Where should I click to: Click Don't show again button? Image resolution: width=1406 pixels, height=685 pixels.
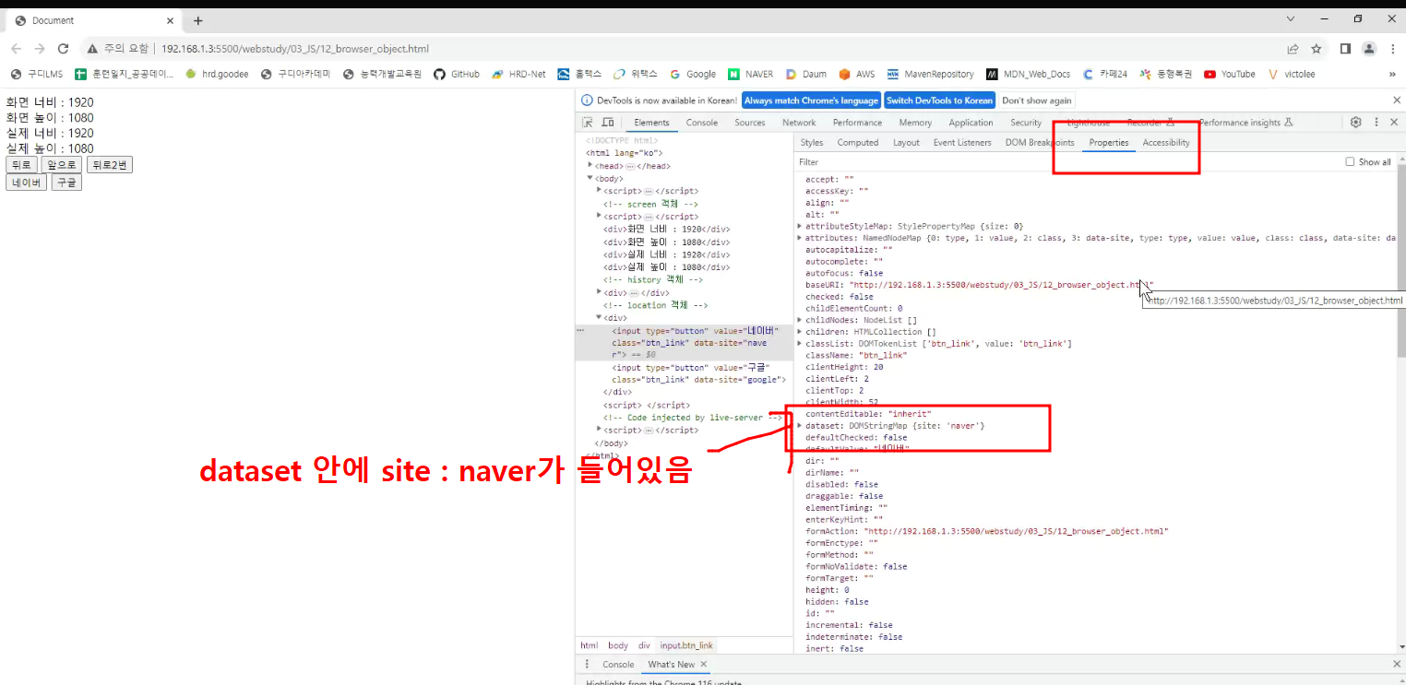1037,100
